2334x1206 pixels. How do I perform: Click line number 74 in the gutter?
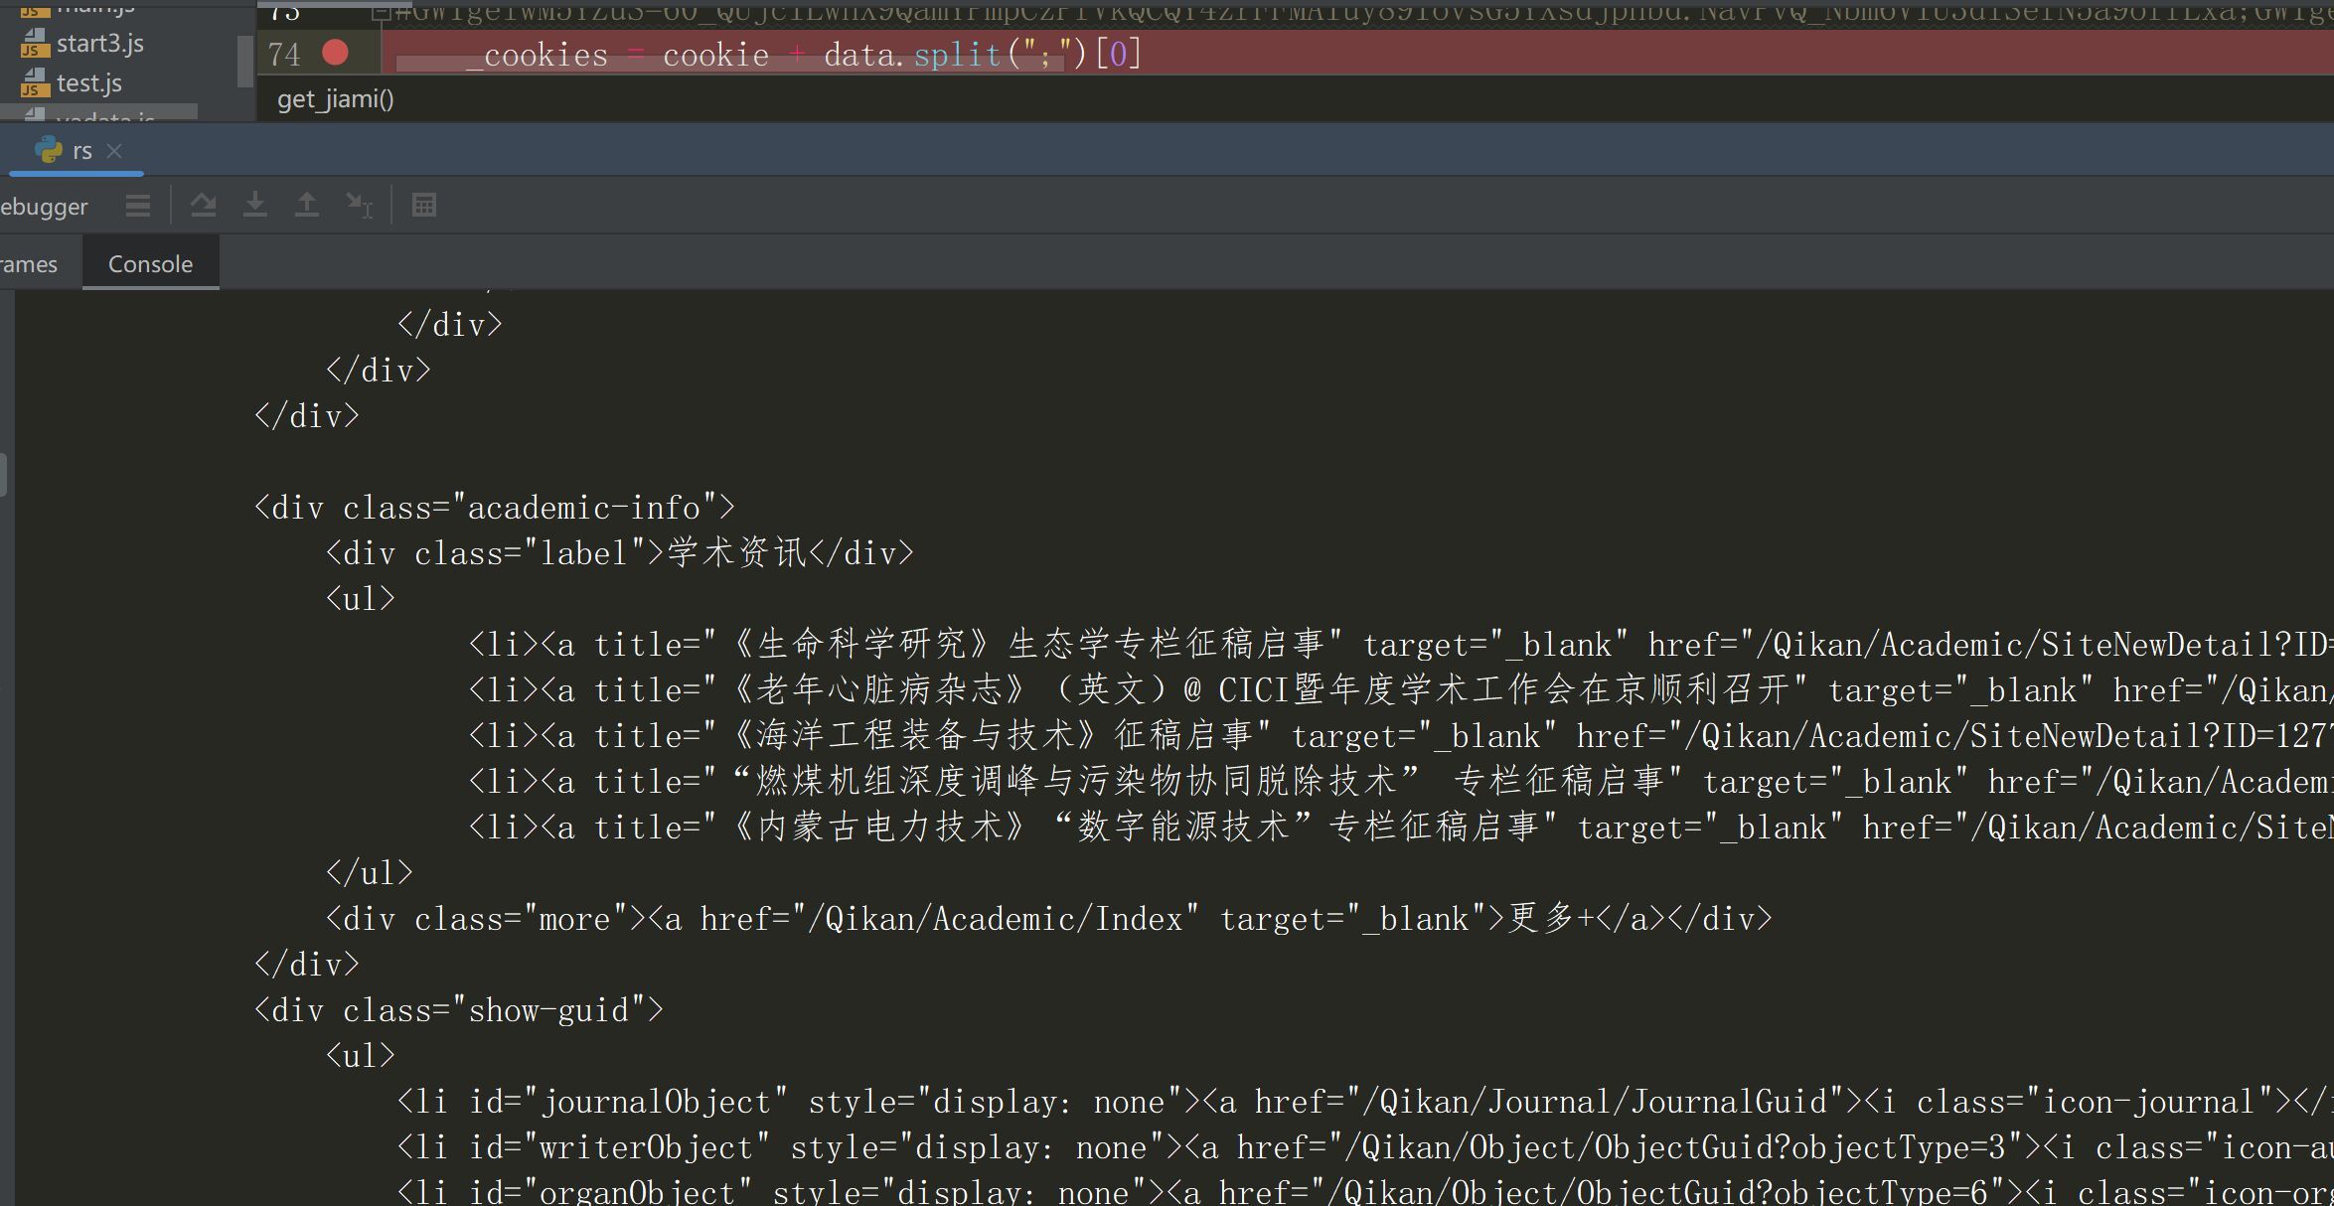284,55
